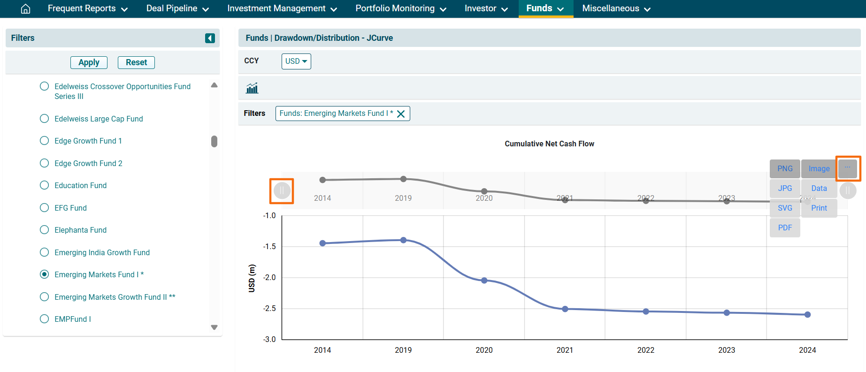Open the Deal Pipeline menu
Screen dimensions: 866x372
click(177, 8)
